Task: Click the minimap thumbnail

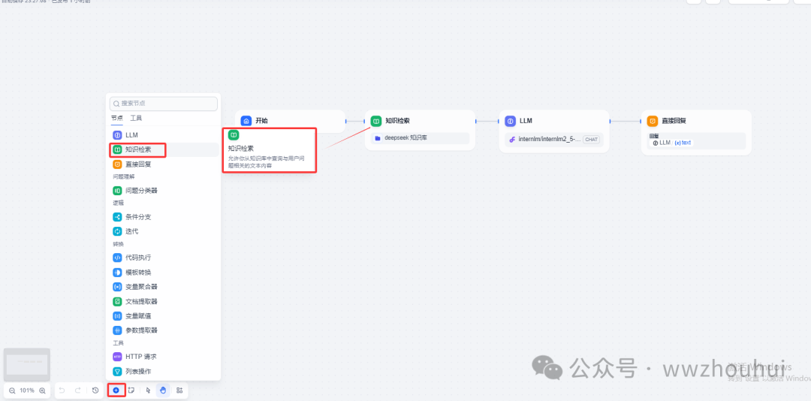Action: [27, 365]
